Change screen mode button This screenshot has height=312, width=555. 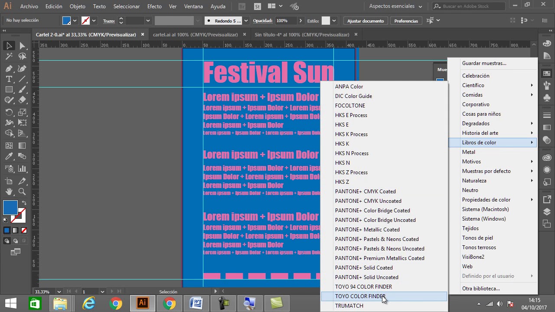[16, 252]
